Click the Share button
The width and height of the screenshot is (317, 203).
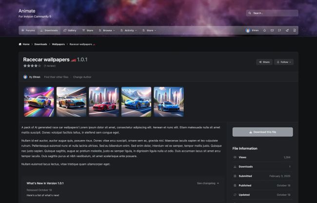(x=264, y=62)
